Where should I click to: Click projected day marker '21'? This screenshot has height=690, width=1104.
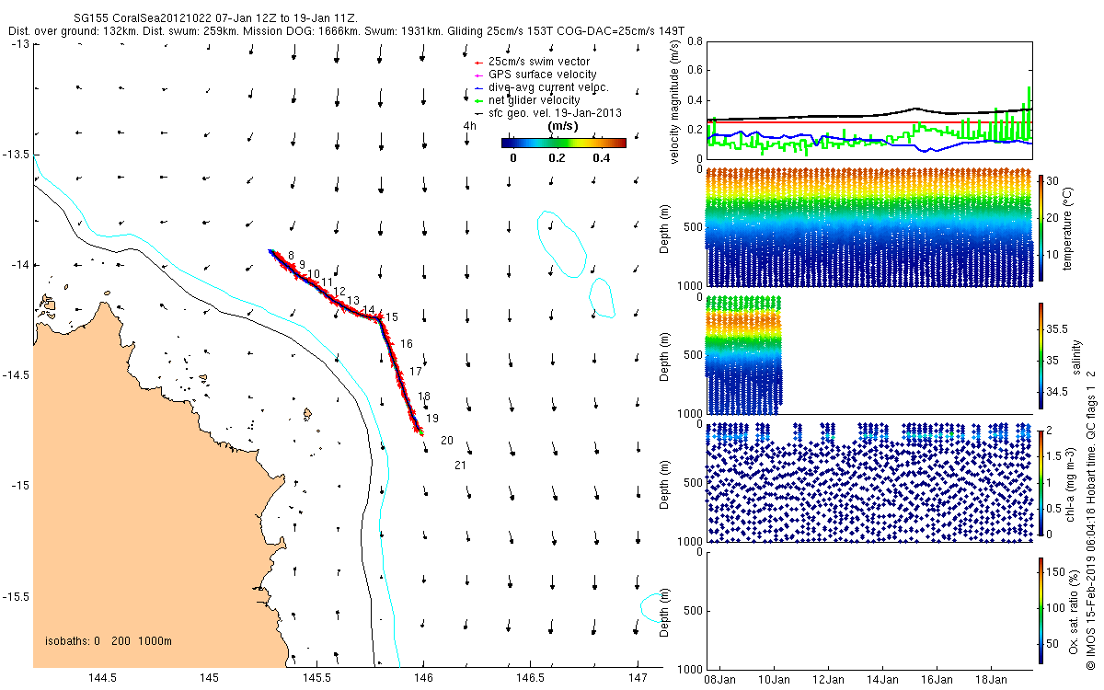pos(461,465)
